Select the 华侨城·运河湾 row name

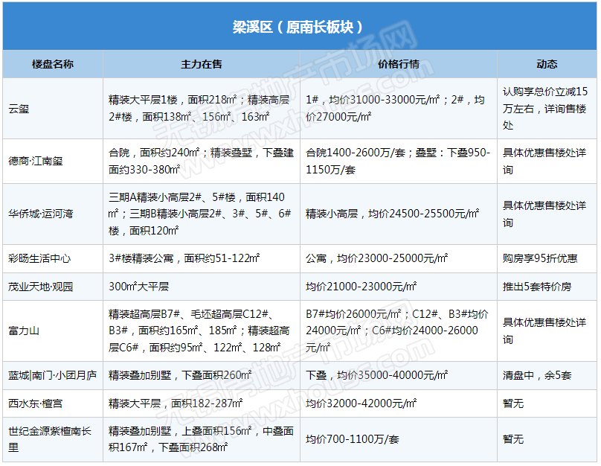pos(41,214)
